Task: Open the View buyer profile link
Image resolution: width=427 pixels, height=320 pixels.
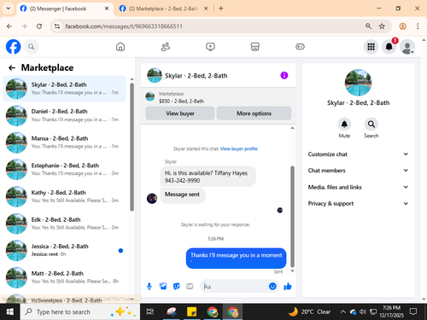Action: (x=239, y=148)
